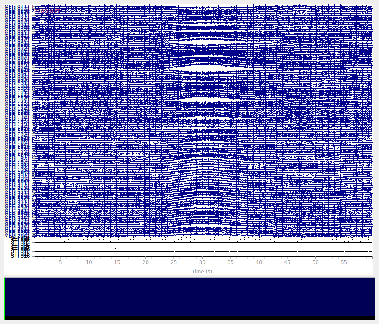The width and height of the screenshot is (379, 324).
Task: Click the 45 second tick label
Action: pyautogui.click(x=287, y=262)
